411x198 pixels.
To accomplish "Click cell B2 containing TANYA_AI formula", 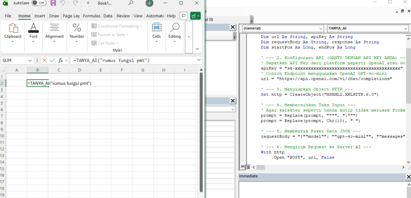I will coord(37,83).
